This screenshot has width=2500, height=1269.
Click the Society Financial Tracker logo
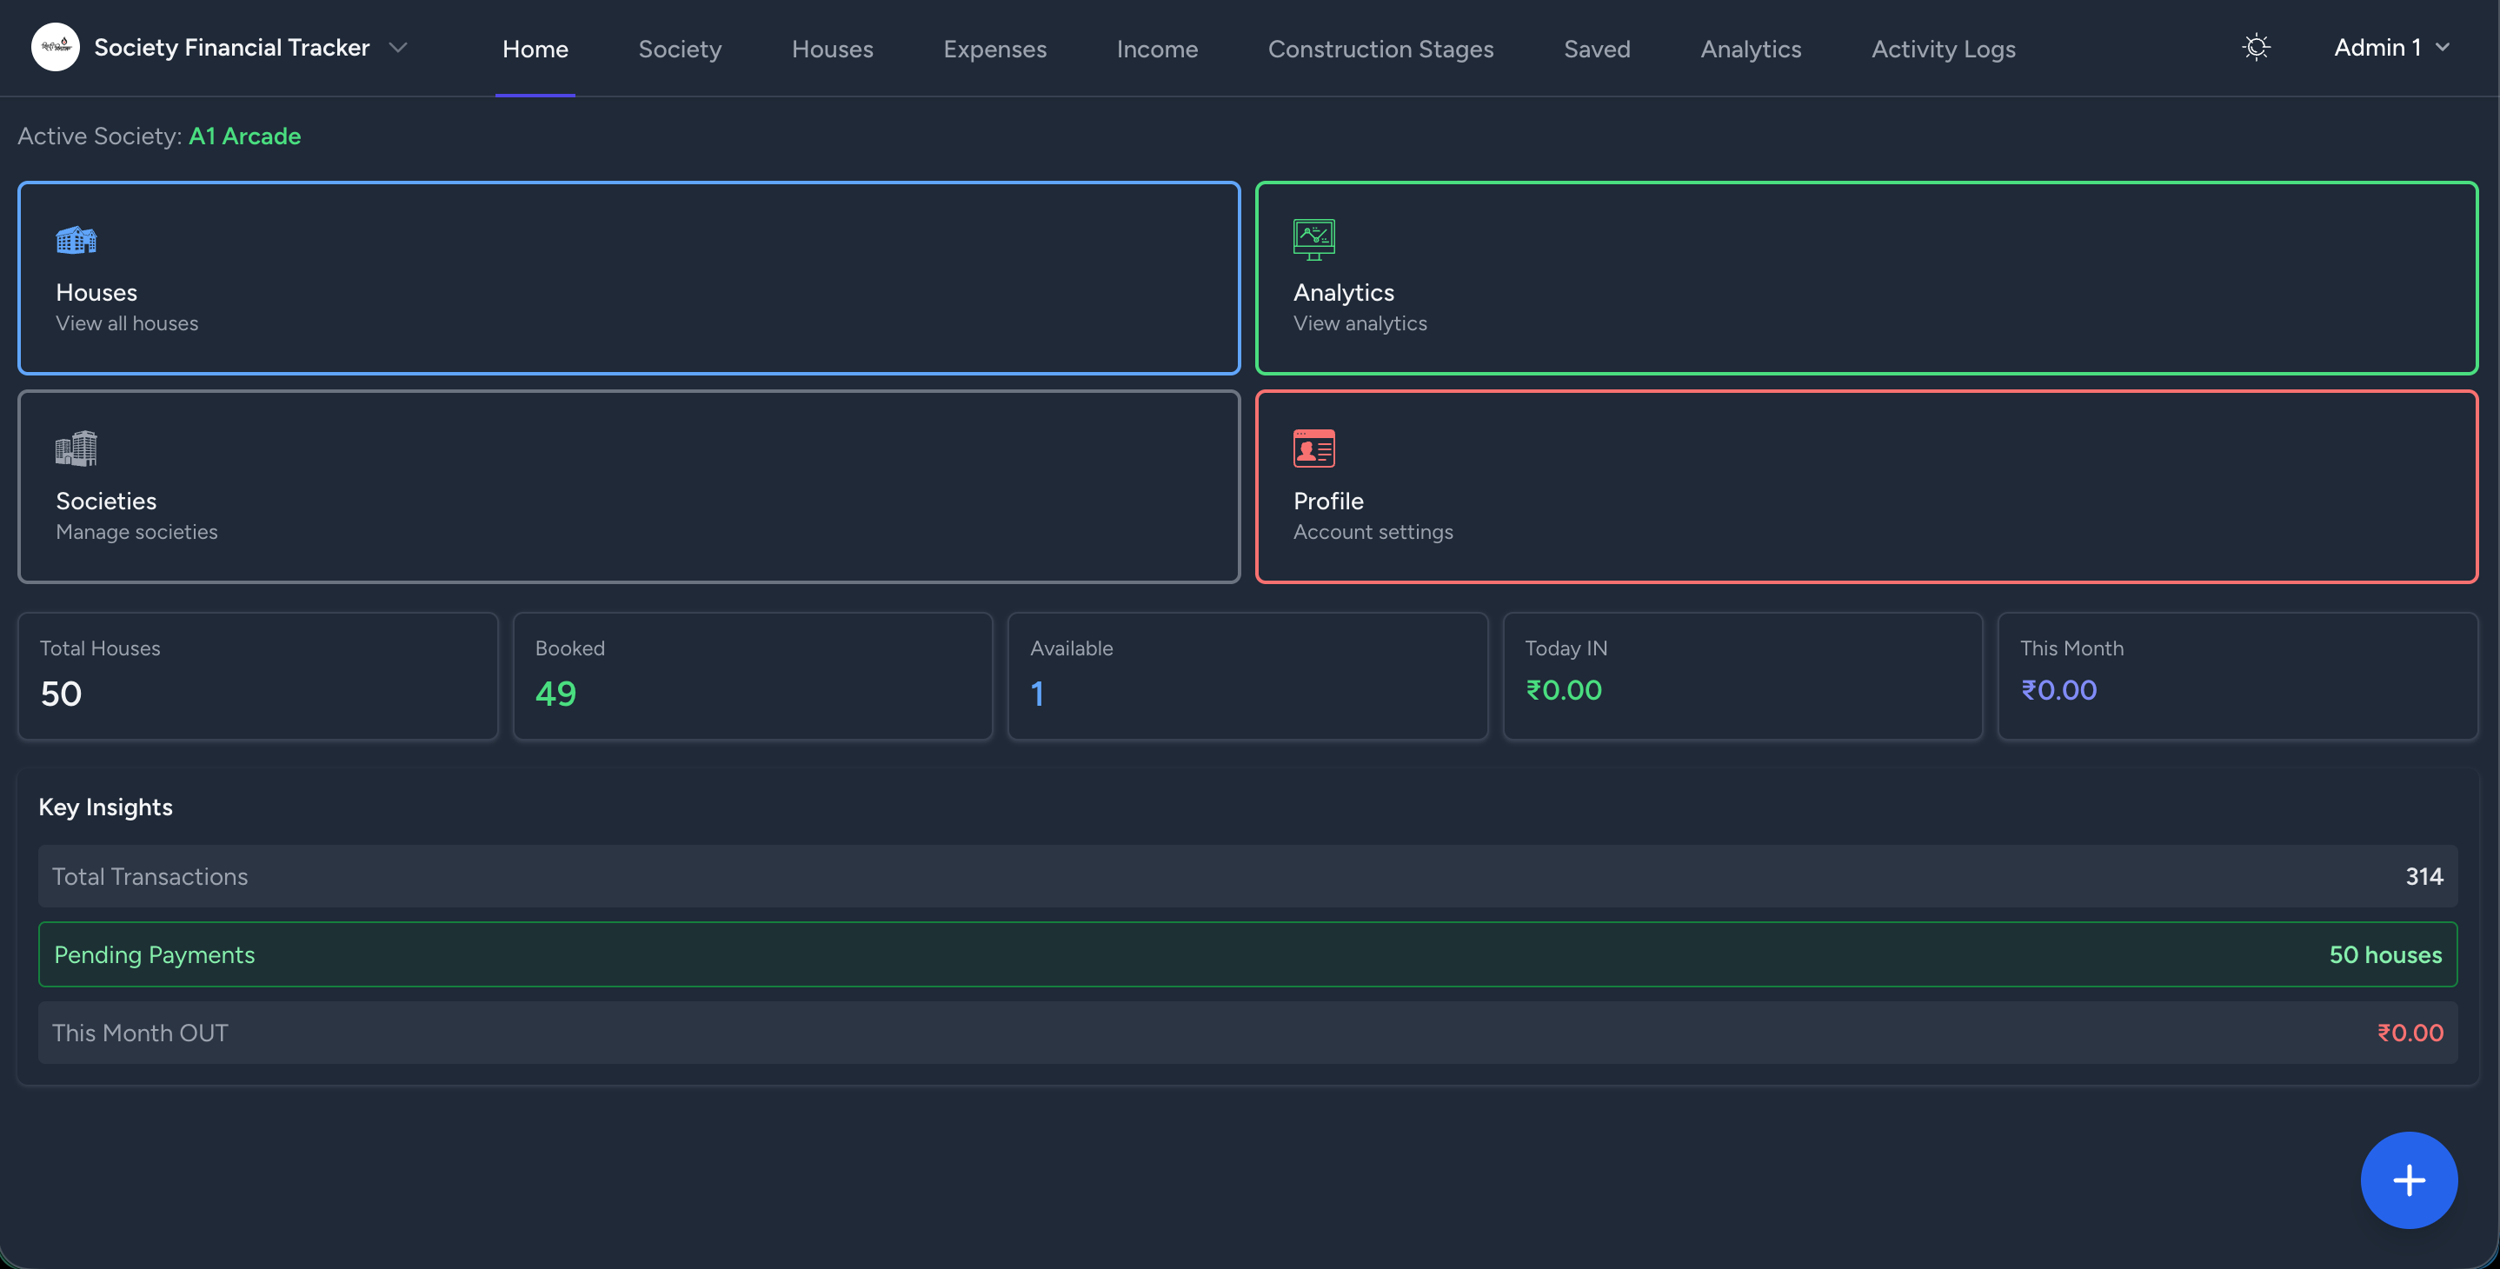click(x=56, y=47)
